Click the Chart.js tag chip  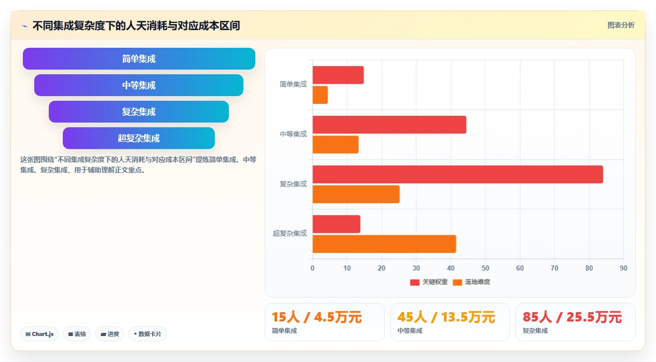point(39,334)
